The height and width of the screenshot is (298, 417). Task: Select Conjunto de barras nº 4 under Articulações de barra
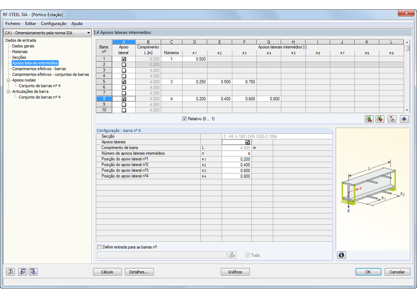click(40, 97)
